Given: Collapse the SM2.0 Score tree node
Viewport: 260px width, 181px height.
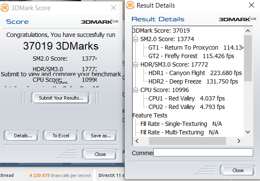Looking at the screenshot, I should tap(135, 39).
